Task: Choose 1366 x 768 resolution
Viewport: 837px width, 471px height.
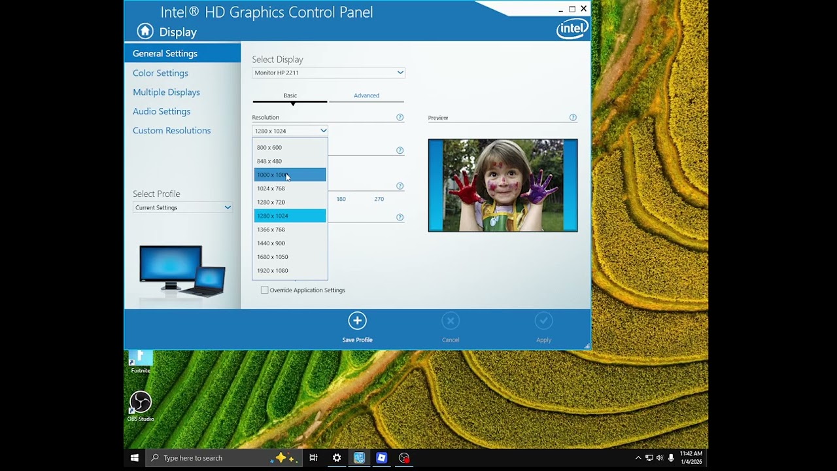Action: 290,230
